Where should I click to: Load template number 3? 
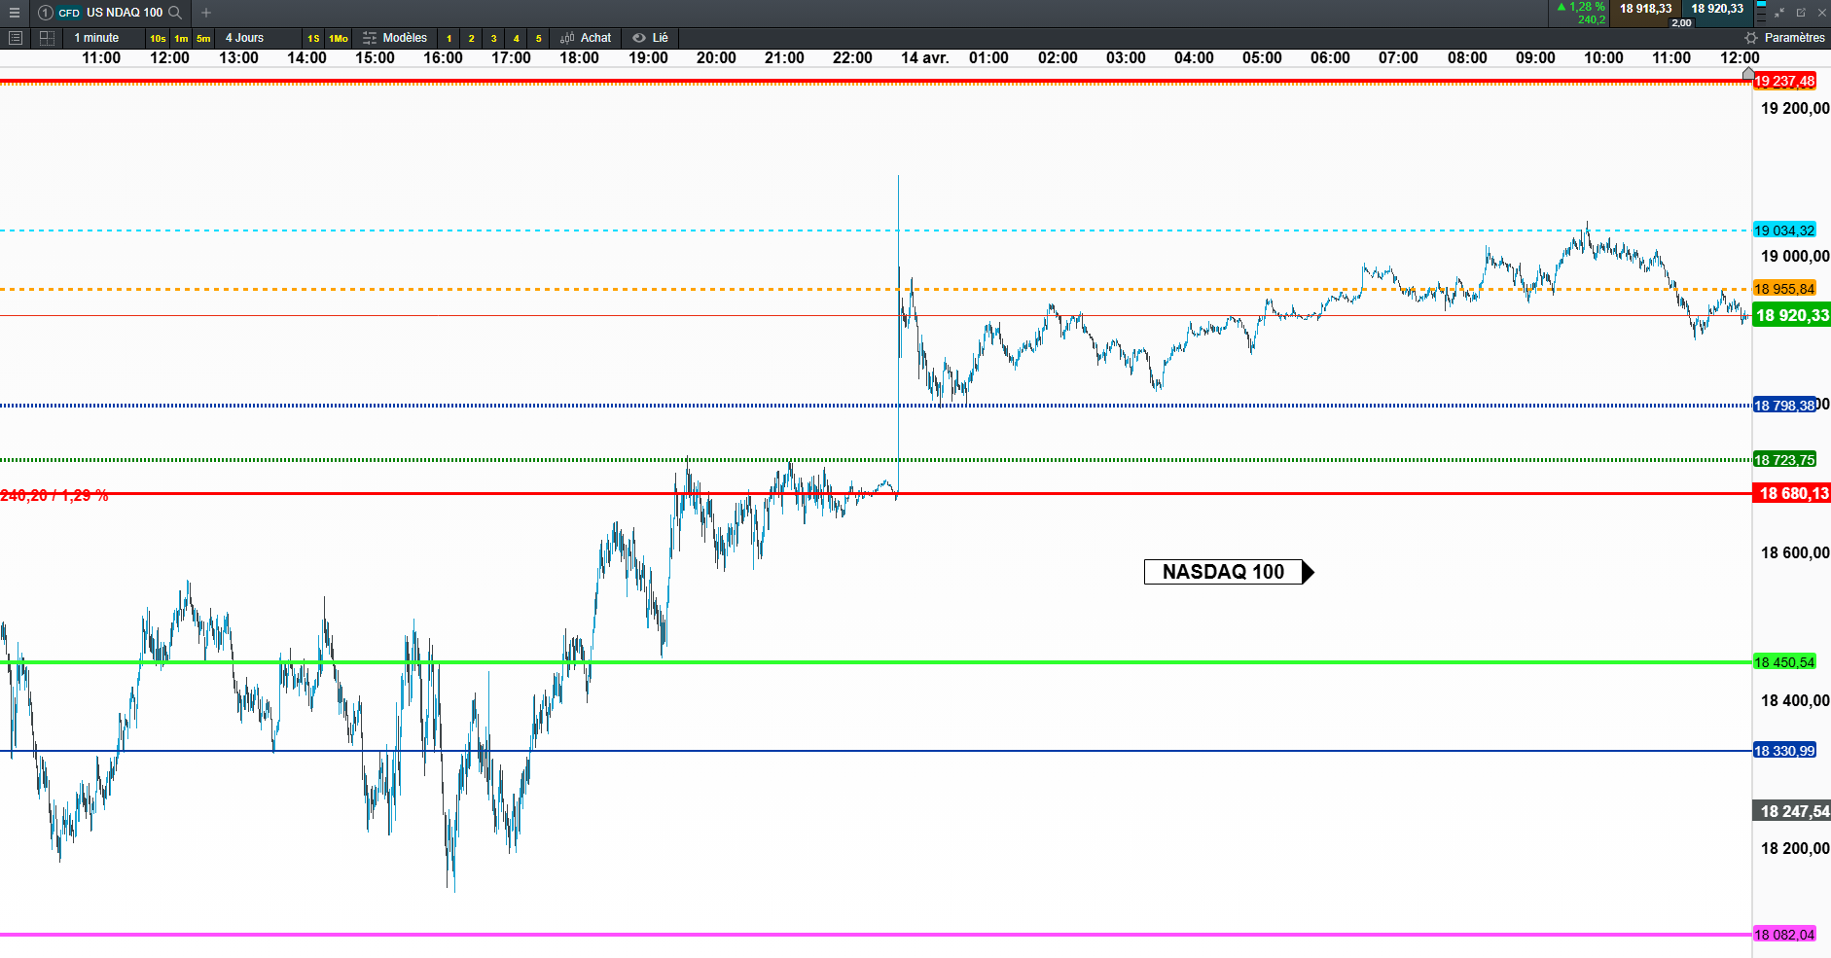click(x=493, y=38)
